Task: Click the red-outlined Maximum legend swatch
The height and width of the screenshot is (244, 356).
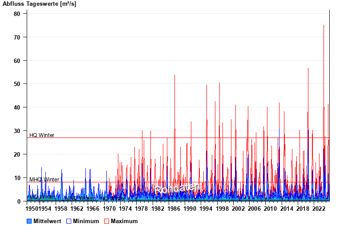Action: pos(106,221)
